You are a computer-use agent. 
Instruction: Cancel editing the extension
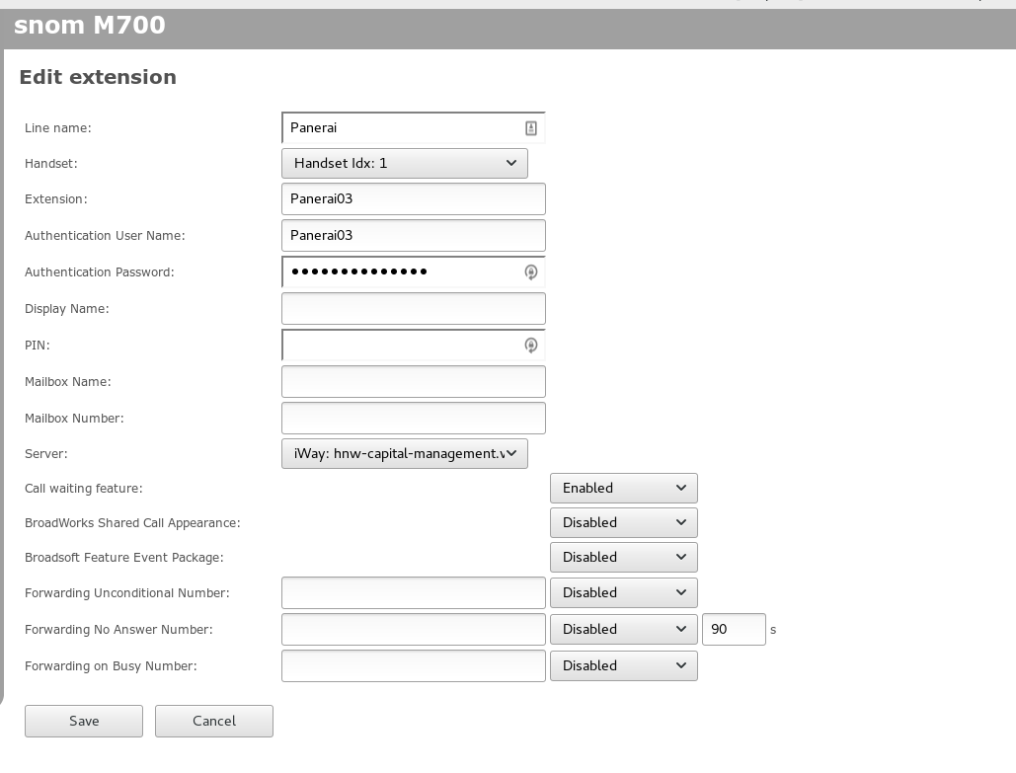[214, 721]
